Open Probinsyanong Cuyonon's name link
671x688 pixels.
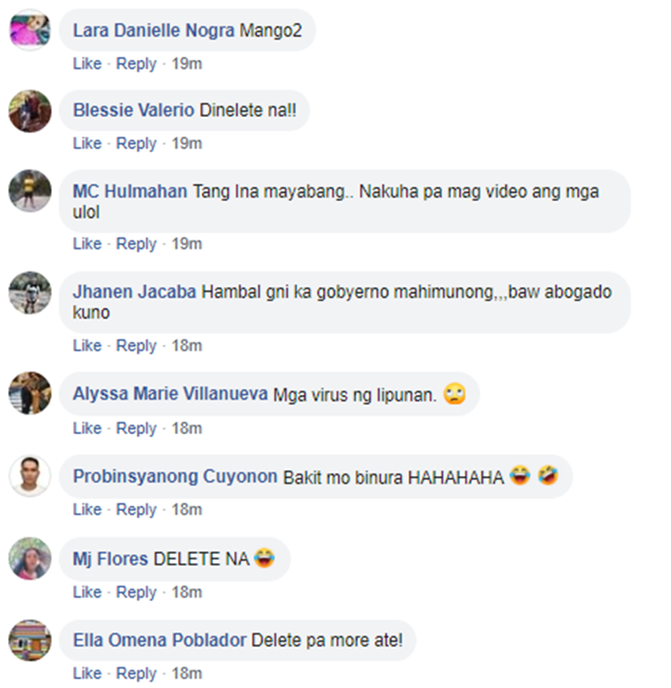point(174,476)
